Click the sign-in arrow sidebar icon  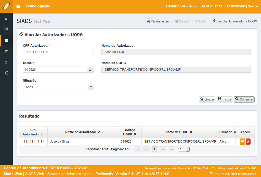[6, 73]
